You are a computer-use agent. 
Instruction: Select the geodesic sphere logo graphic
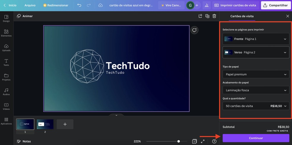click(x=87, y=66)
